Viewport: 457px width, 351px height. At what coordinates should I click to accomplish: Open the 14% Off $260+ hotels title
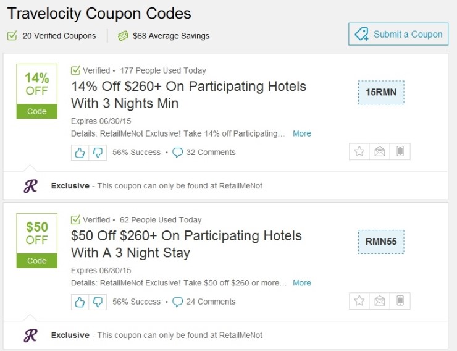click(x=188, y=95)
